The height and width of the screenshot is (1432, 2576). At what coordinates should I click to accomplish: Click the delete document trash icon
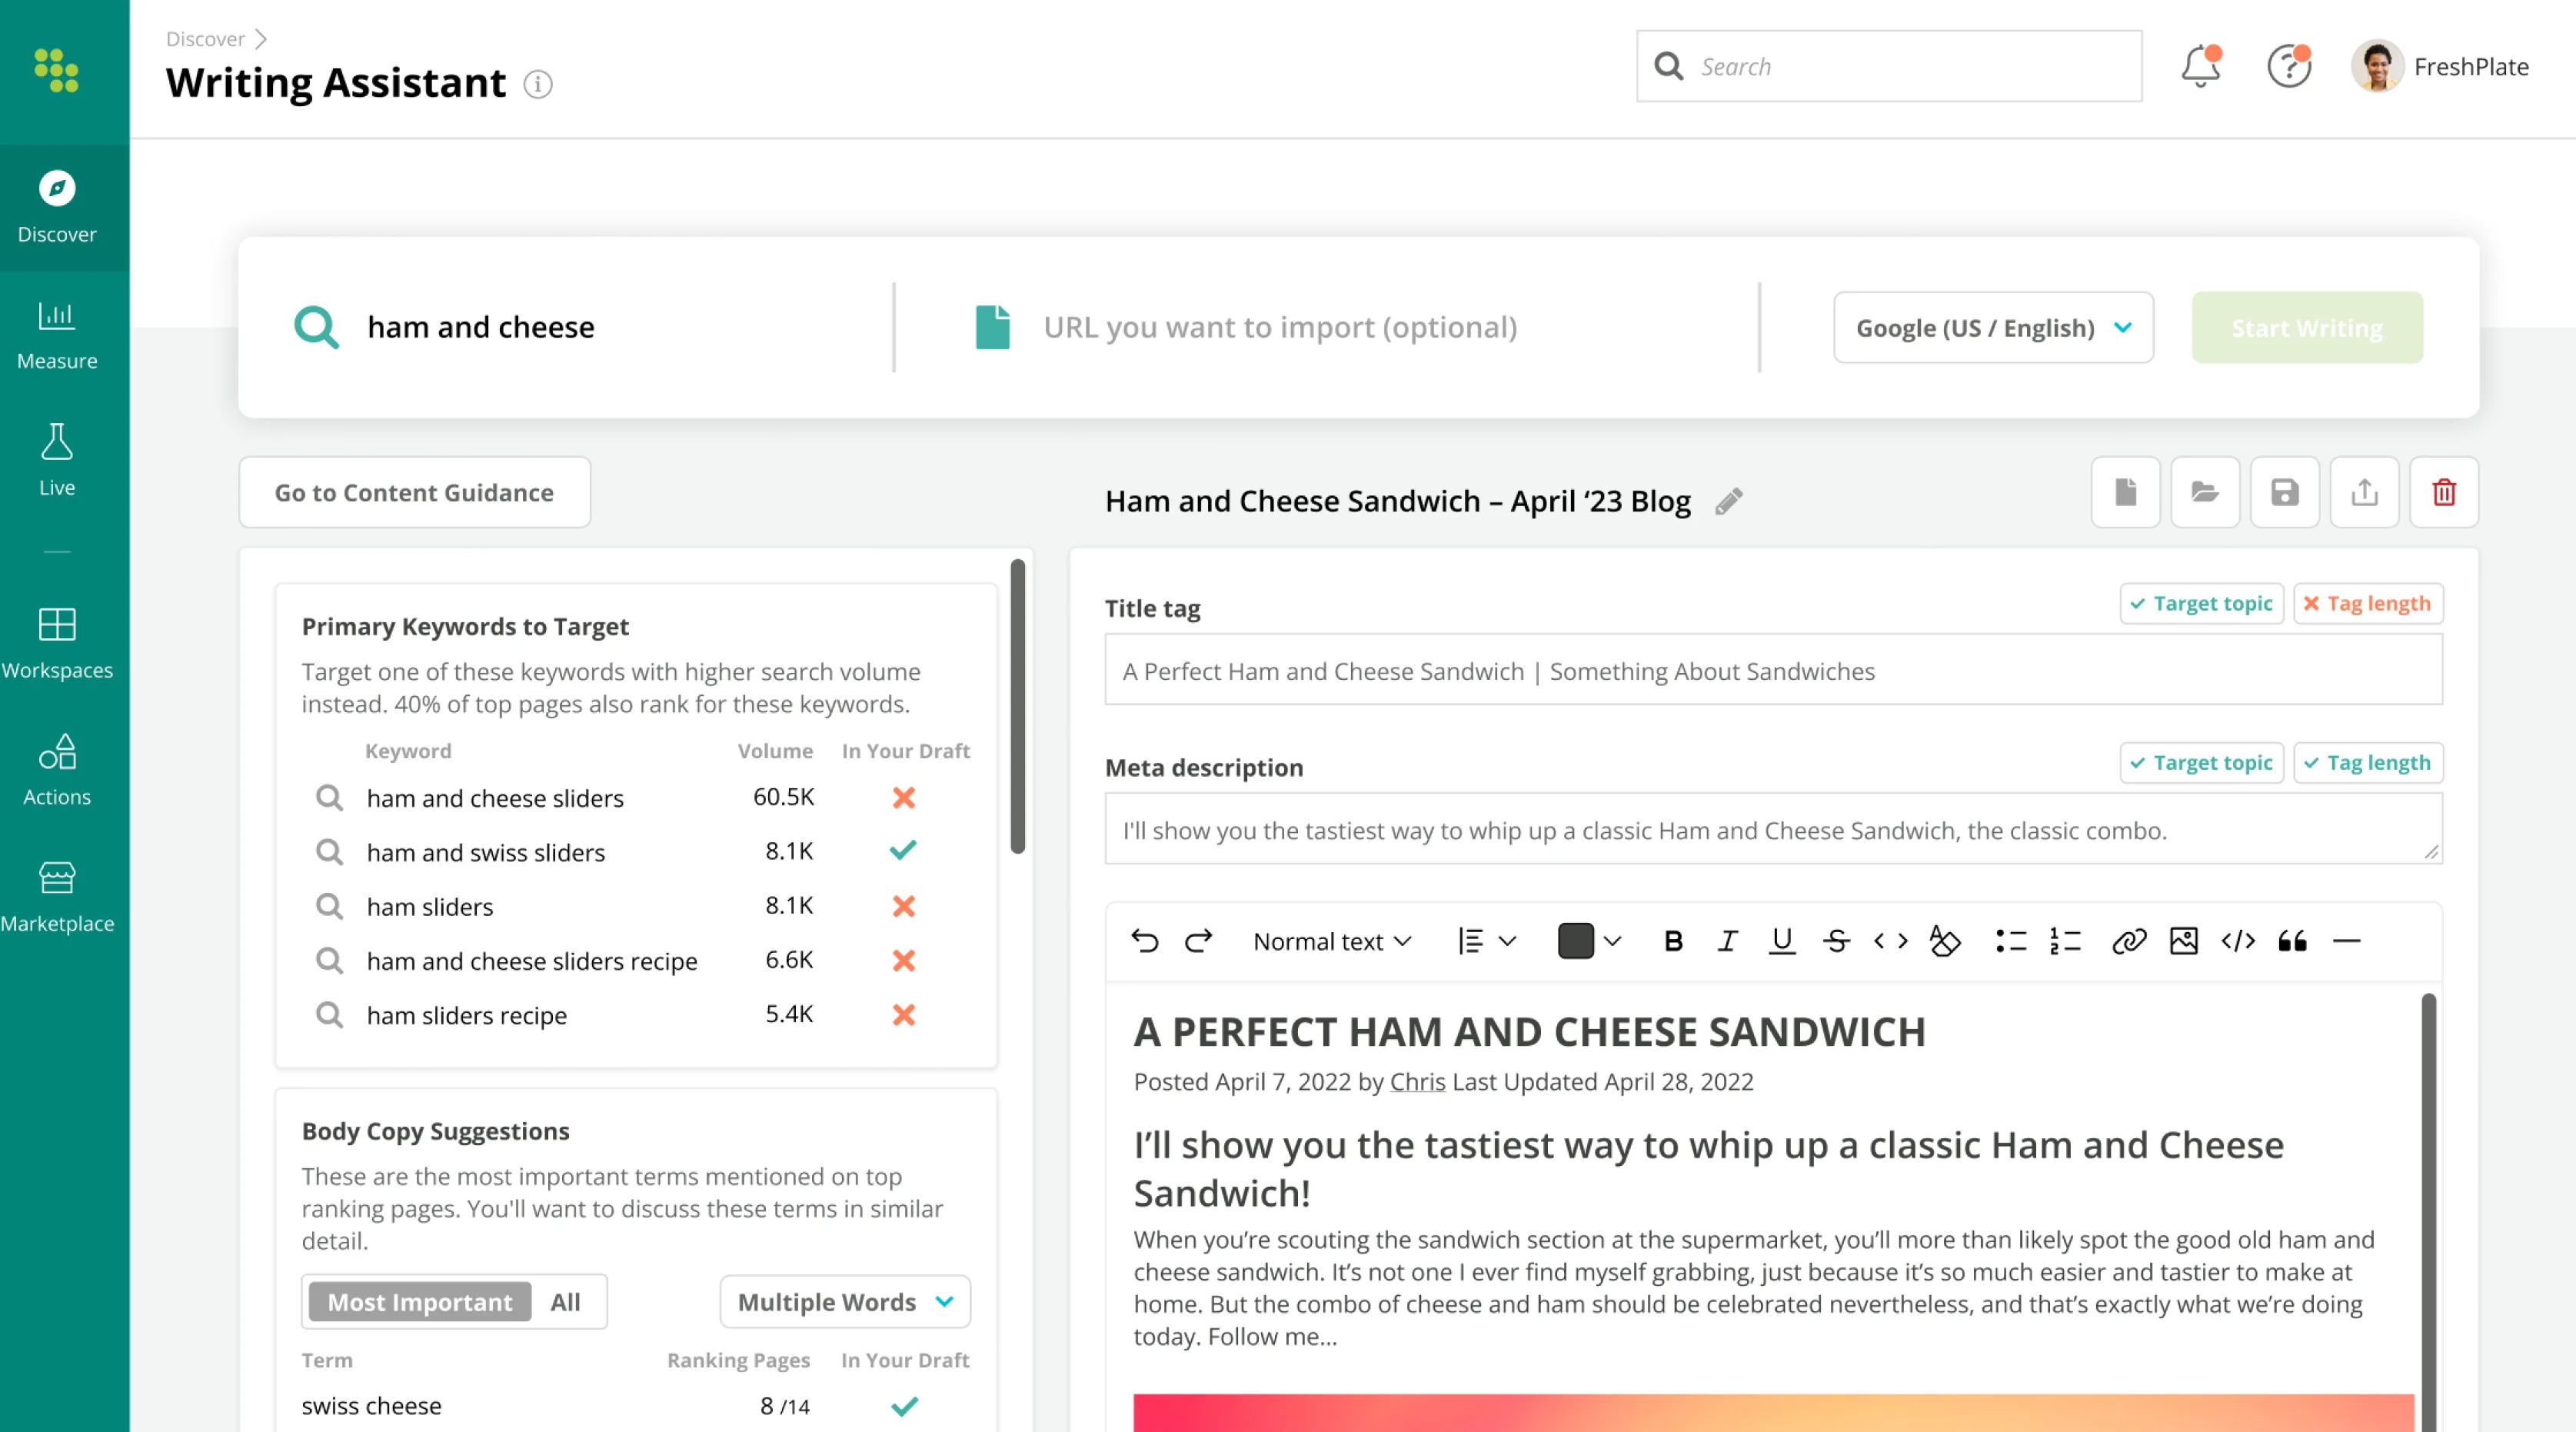[x=2443, y=492]
